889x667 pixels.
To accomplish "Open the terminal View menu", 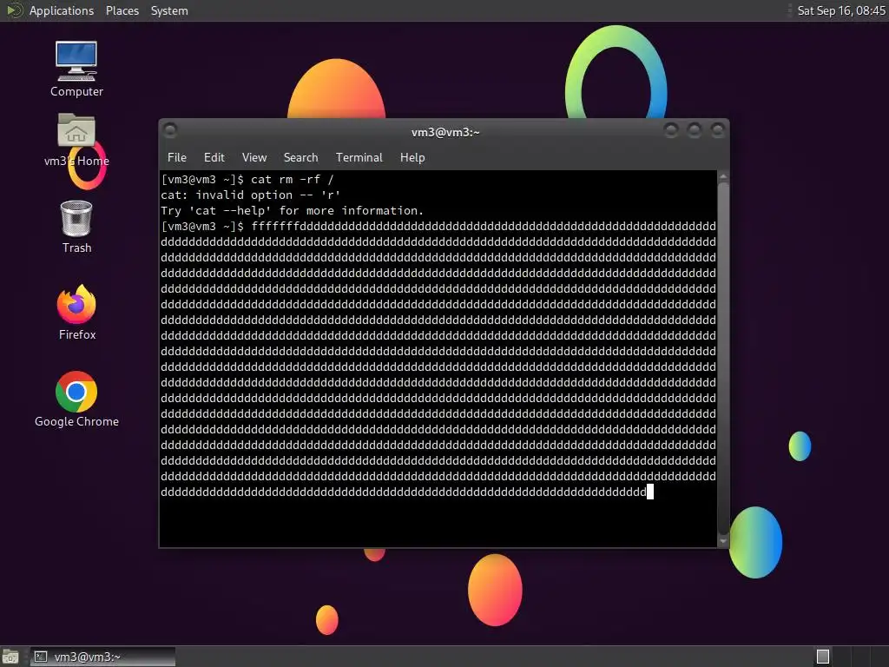I will tap(254, 158).
